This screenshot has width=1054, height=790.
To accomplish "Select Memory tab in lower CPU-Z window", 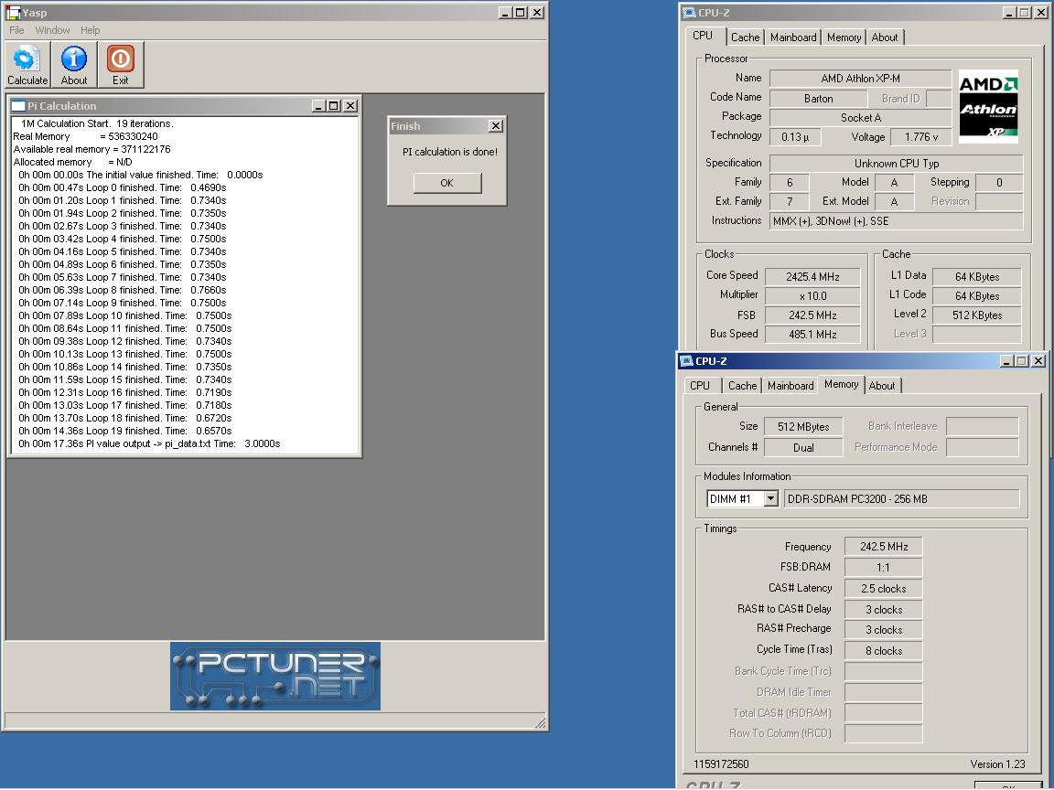I will coord(842,384).
